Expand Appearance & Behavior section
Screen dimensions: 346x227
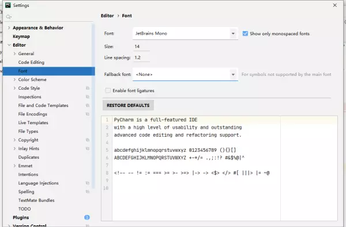pyautogui.click(x=9, y=28)
